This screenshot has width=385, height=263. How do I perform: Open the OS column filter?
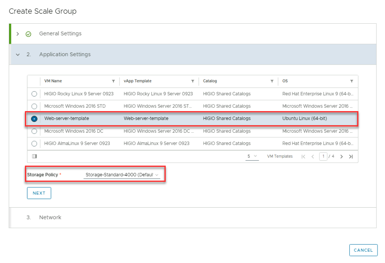[351, 81]
